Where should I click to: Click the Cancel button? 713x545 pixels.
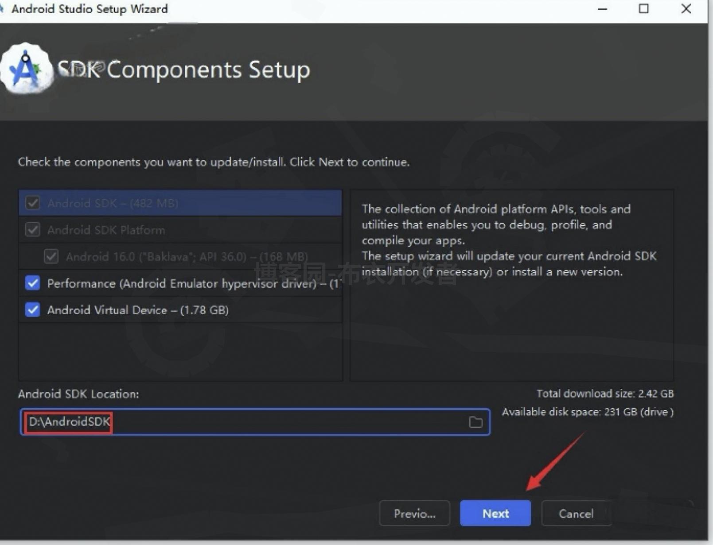coord(576,513)
